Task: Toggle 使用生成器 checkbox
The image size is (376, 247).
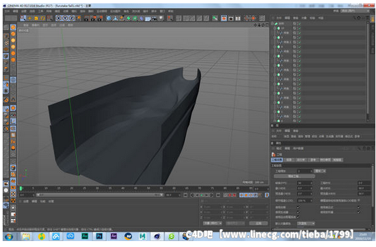Action: 298,212
